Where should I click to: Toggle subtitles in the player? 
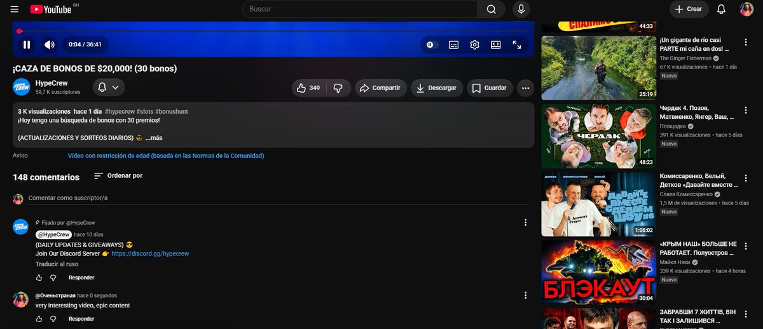coord(453,44)
